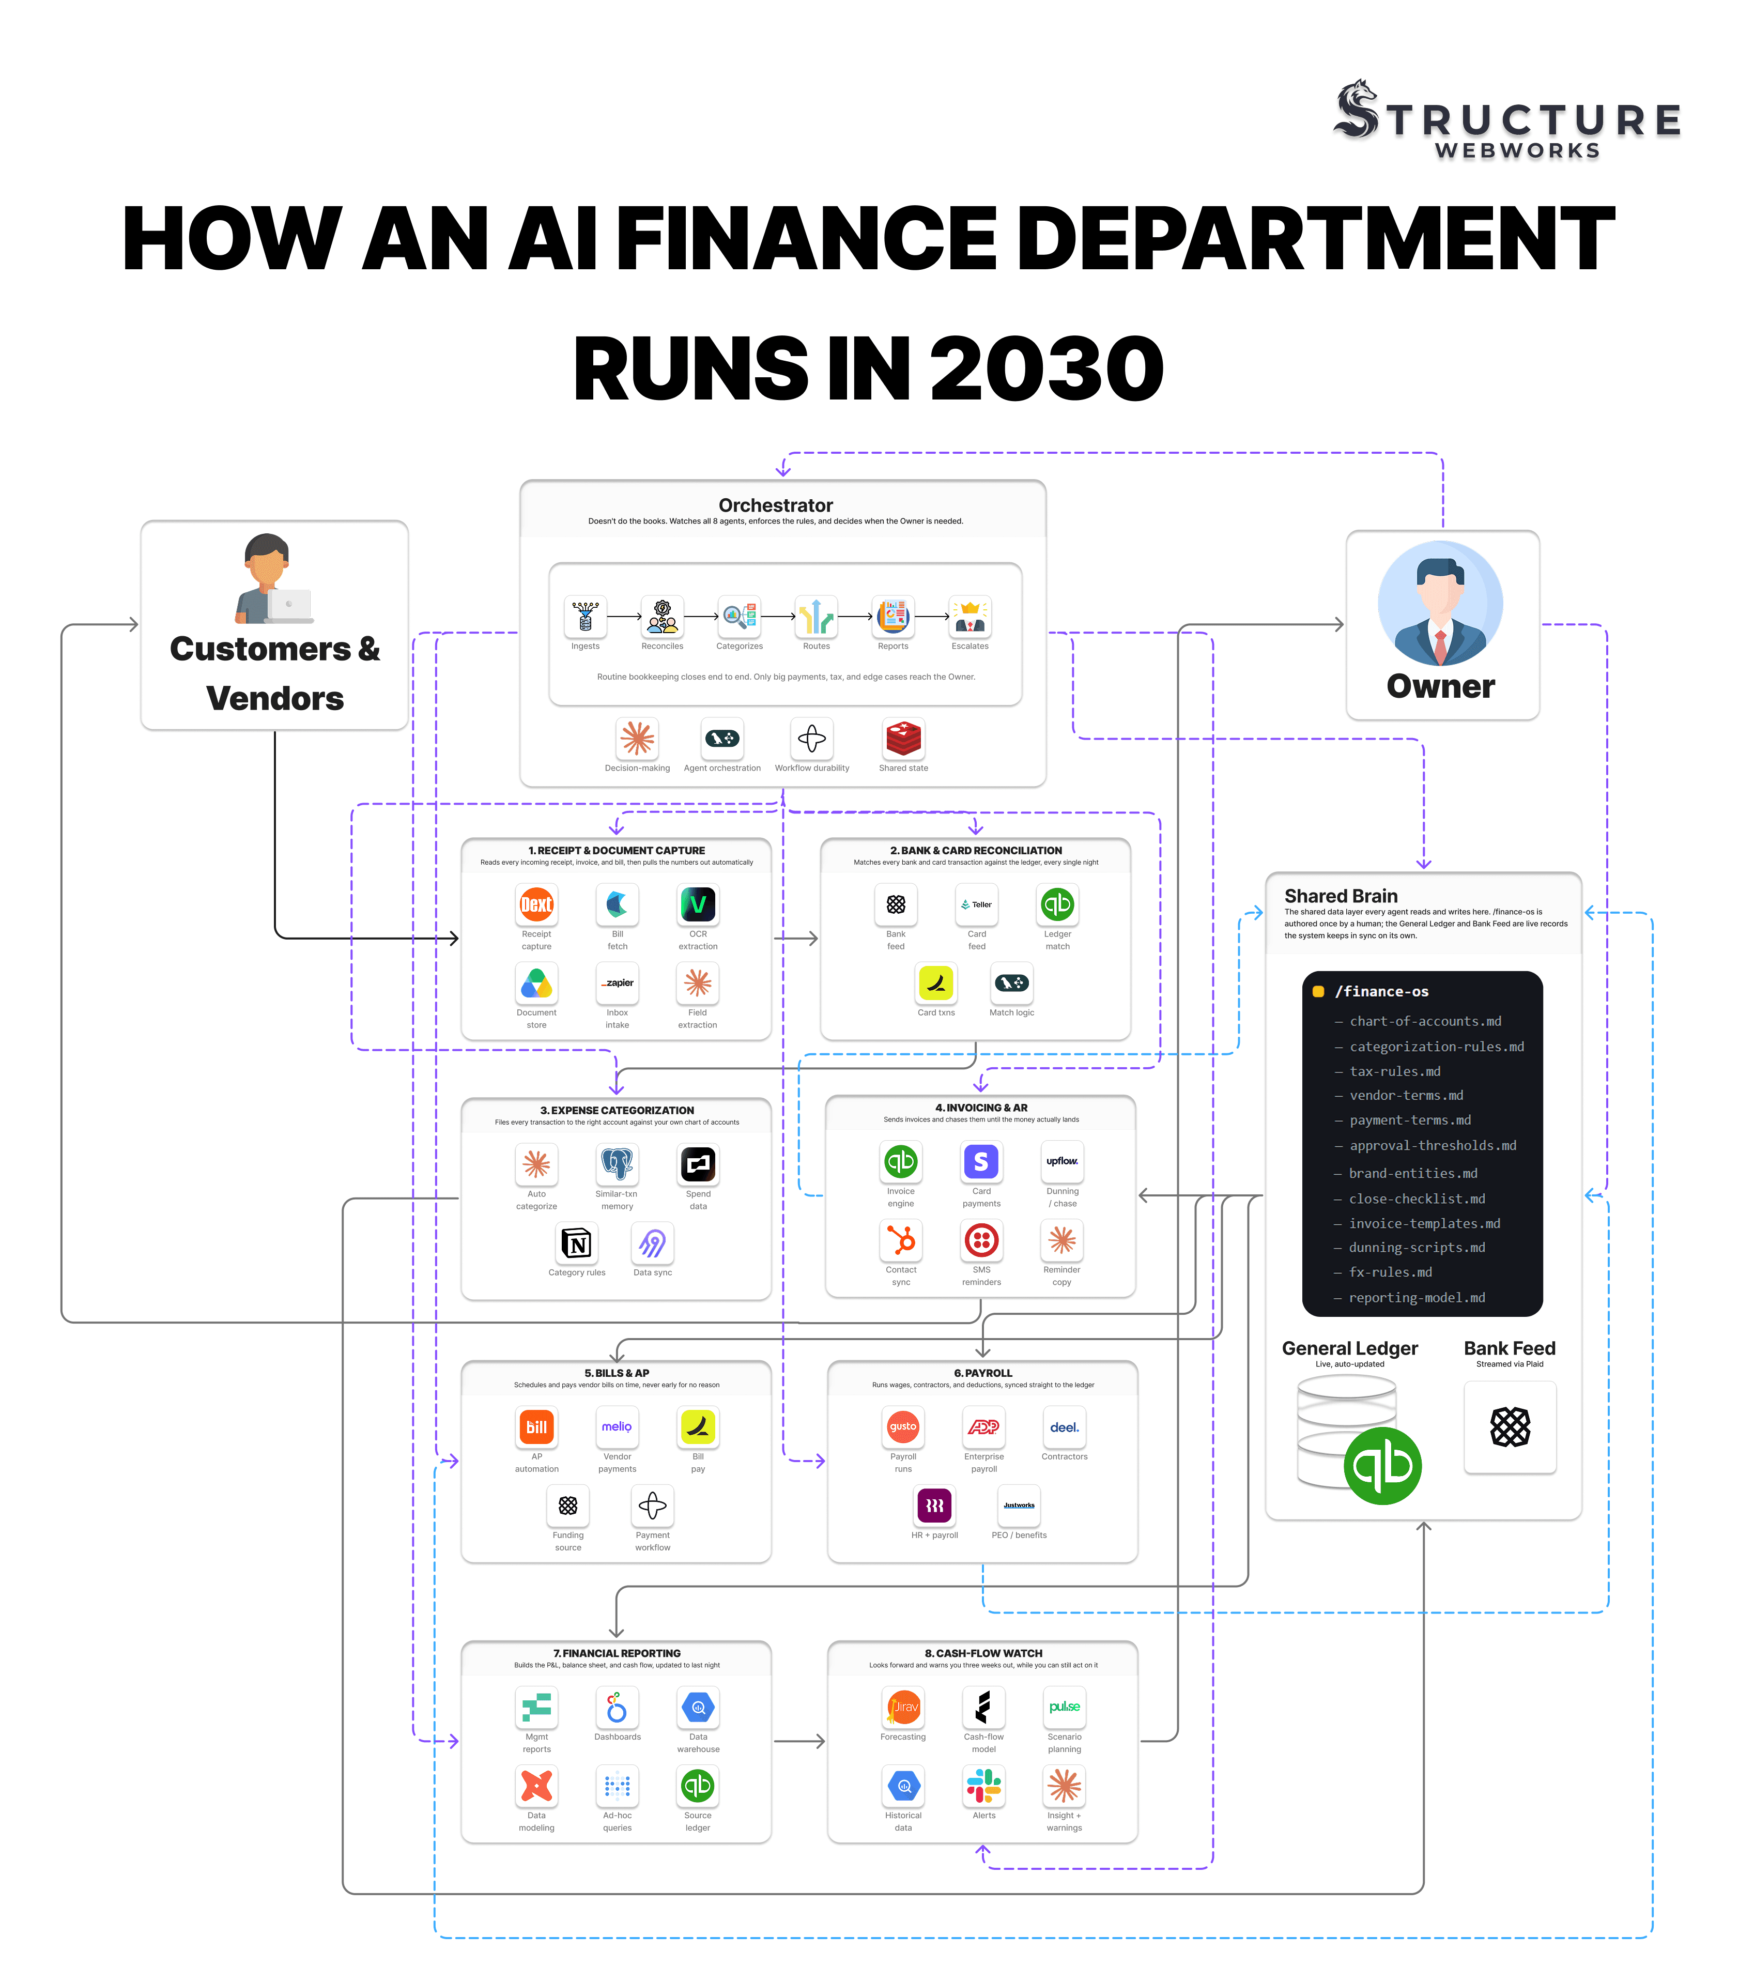The width and height of the screenshot is (1739, 1966).
Task: Click the Owner avatar
Action: point(1440,603)
